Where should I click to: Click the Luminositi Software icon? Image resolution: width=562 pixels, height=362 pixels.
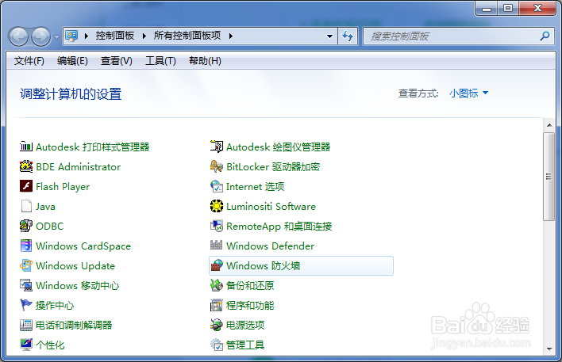[x=216, y=206]
